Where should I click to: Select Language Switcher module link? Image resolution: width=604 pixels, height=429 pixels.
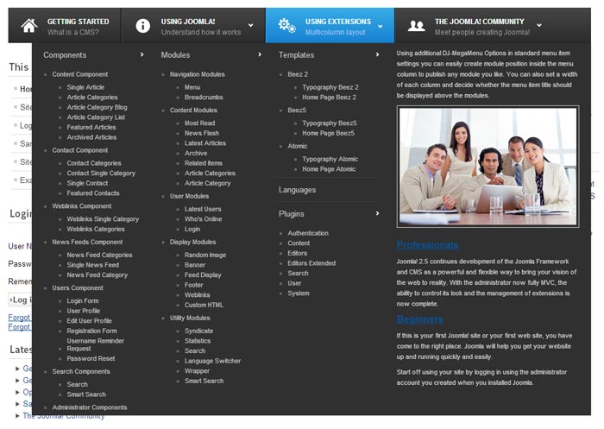212,361
